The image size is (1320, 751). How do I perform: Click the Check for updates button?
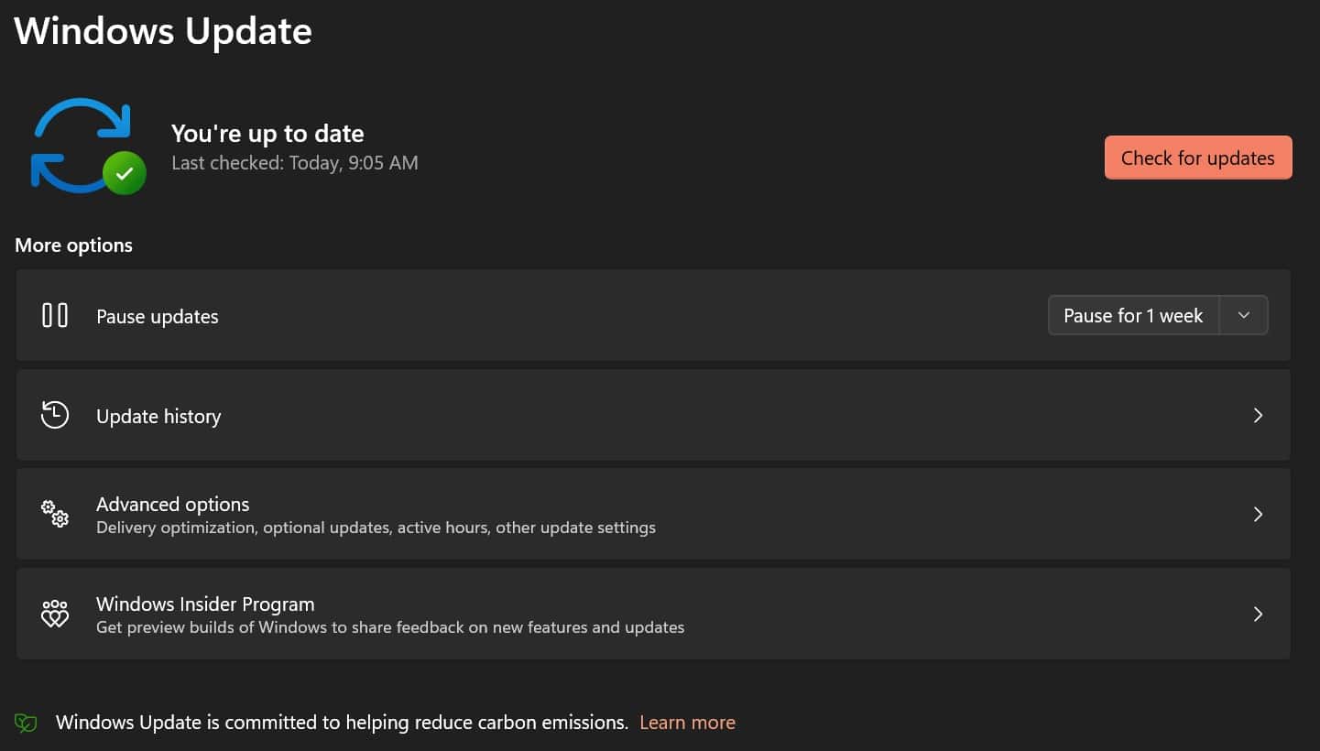pos(1198,158)
